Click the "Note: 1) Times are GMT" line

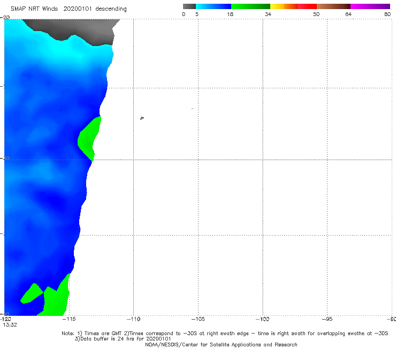pyautogui.click(x=225, y=334)
